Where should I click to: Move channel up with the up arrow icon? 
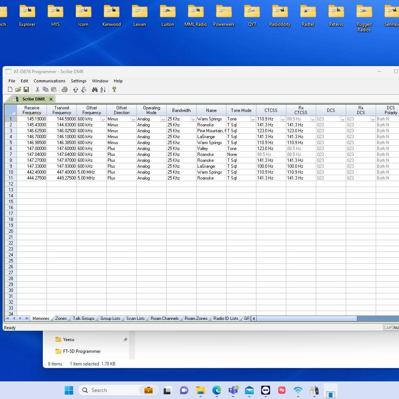(76, 89)
